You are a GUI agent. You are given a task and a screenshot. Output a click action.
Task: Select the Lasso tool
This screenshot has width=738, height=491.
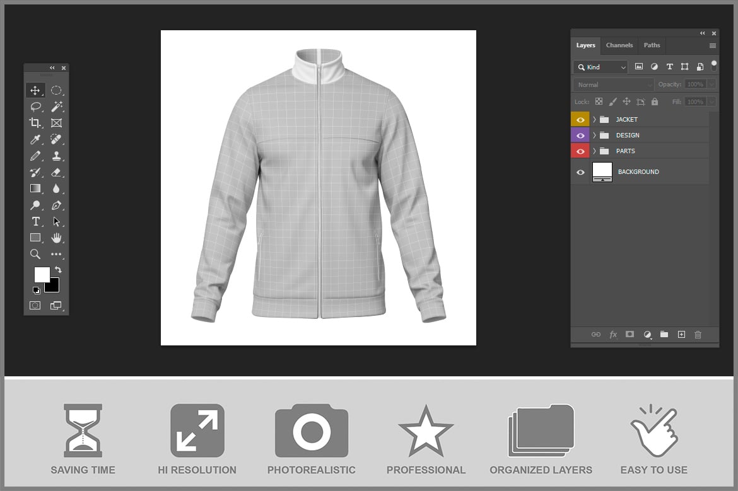[36, 107]
